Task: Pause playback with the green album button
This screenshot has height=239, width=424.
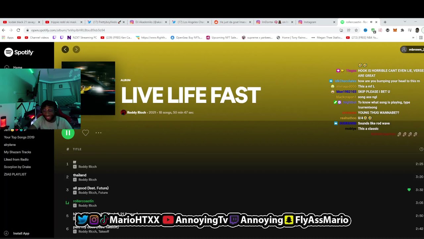Action: (x=68, y=133)
